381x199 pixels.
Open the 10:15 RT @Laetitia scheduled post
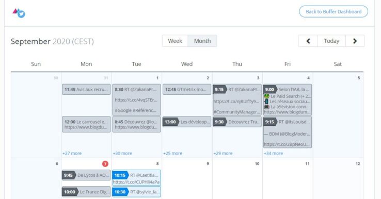click(137, 178)
